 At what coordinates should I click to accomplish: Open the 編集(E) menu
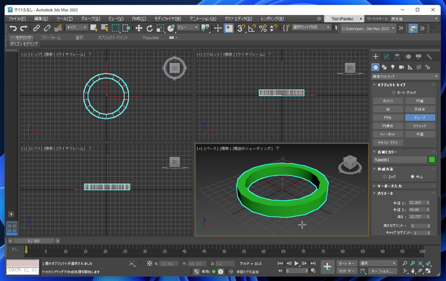(x=41, y=19)
